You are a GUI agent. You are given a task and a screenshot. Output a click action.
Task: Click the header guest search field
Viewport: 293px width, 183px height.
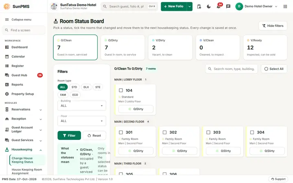[x=129, y=7]
